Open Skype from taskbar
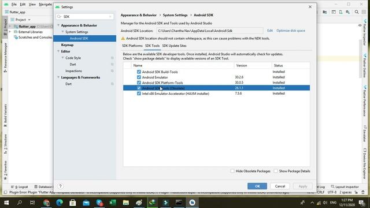The height and width of the screenshot is (208, 370). coord(99,203)
